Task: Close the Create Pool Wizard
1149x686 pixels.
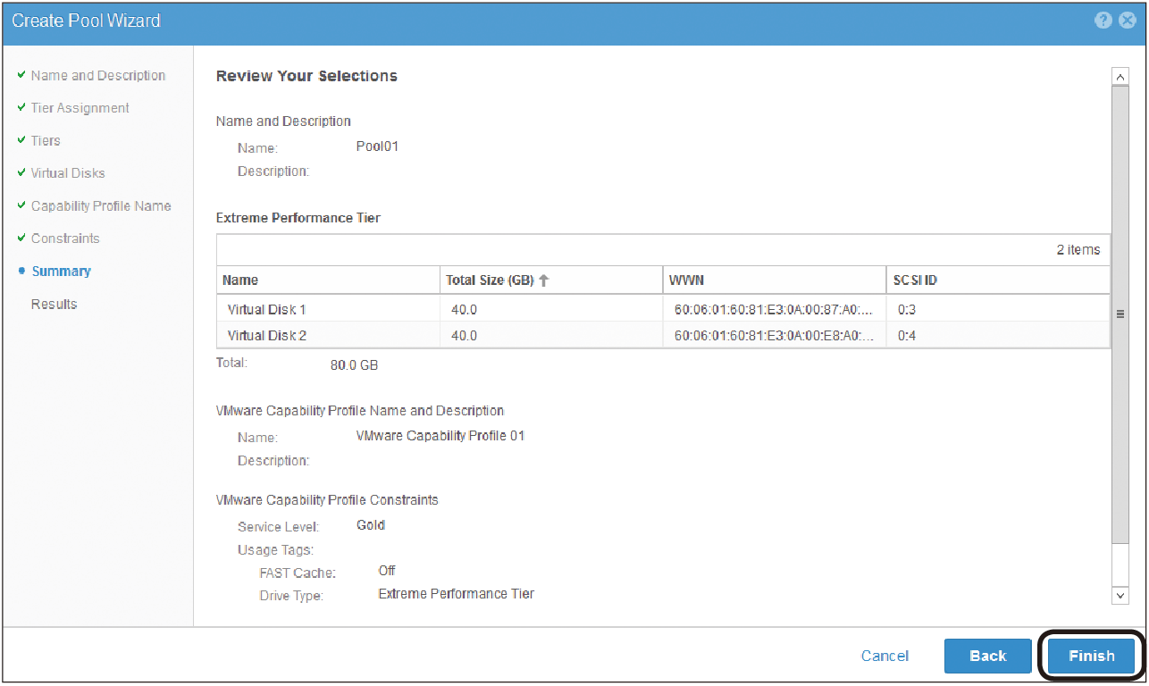Action: (1127, 21)
